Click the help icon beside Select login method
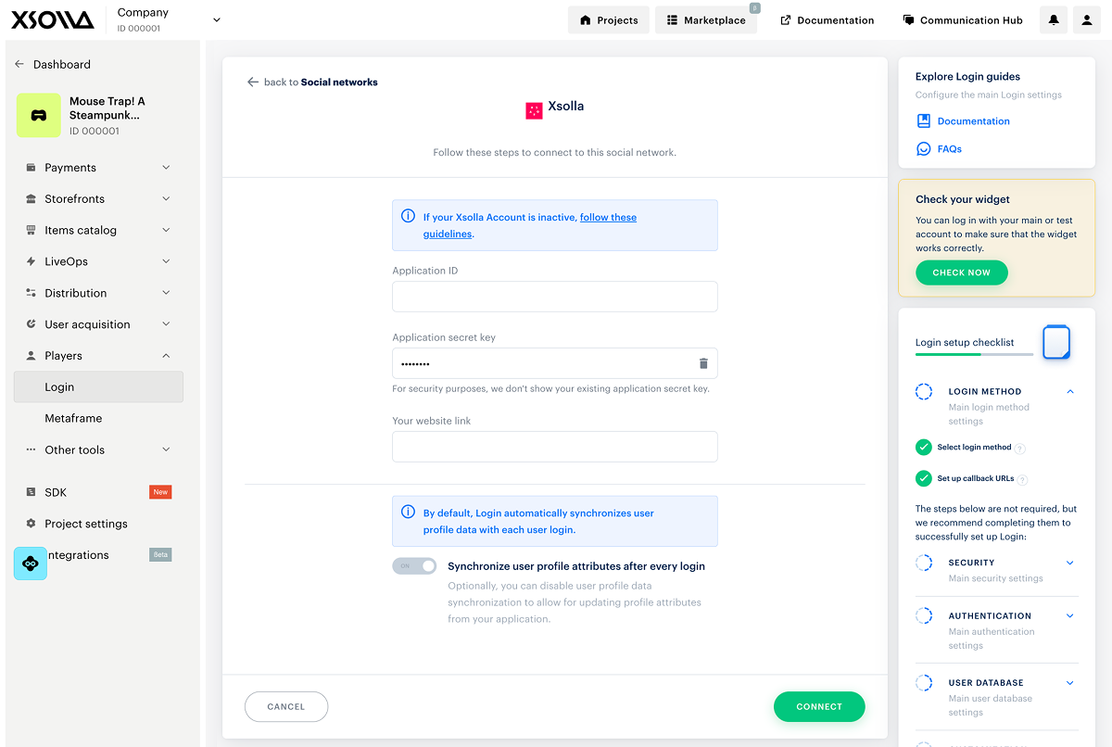 click(1020, 449)
